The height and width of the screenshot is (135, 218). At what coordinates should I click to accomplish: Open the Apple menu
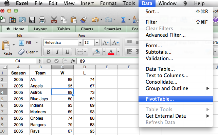pos(7,3)
